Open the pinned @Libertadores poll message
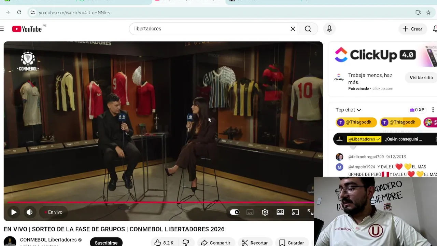437x246 pixels. (385, 139)
